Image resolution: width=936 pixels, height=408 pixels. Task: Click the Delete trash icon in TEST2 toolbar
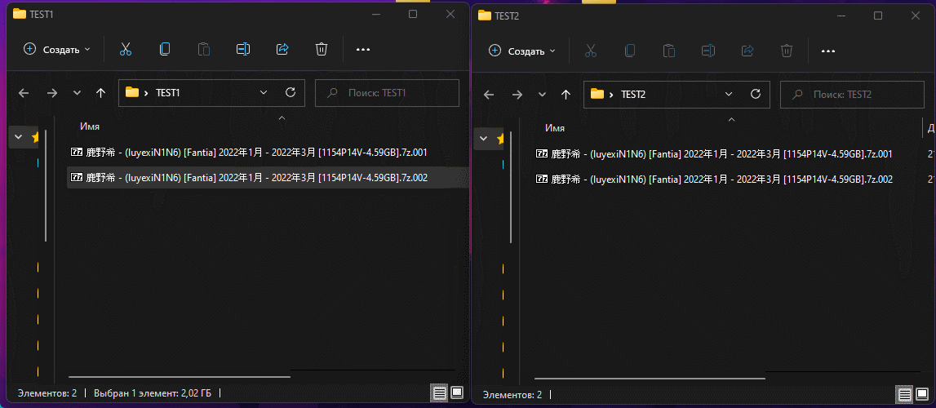pyautogui.click(x=787, y=51)
